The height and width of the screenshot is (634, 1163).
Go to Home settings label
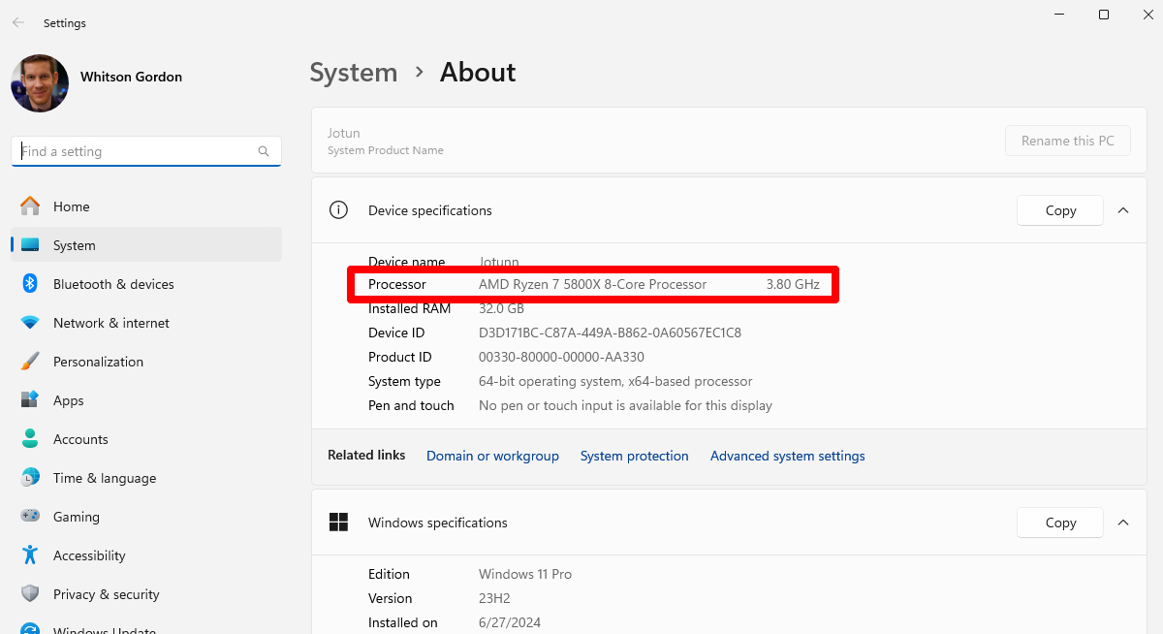click(72, 206)
